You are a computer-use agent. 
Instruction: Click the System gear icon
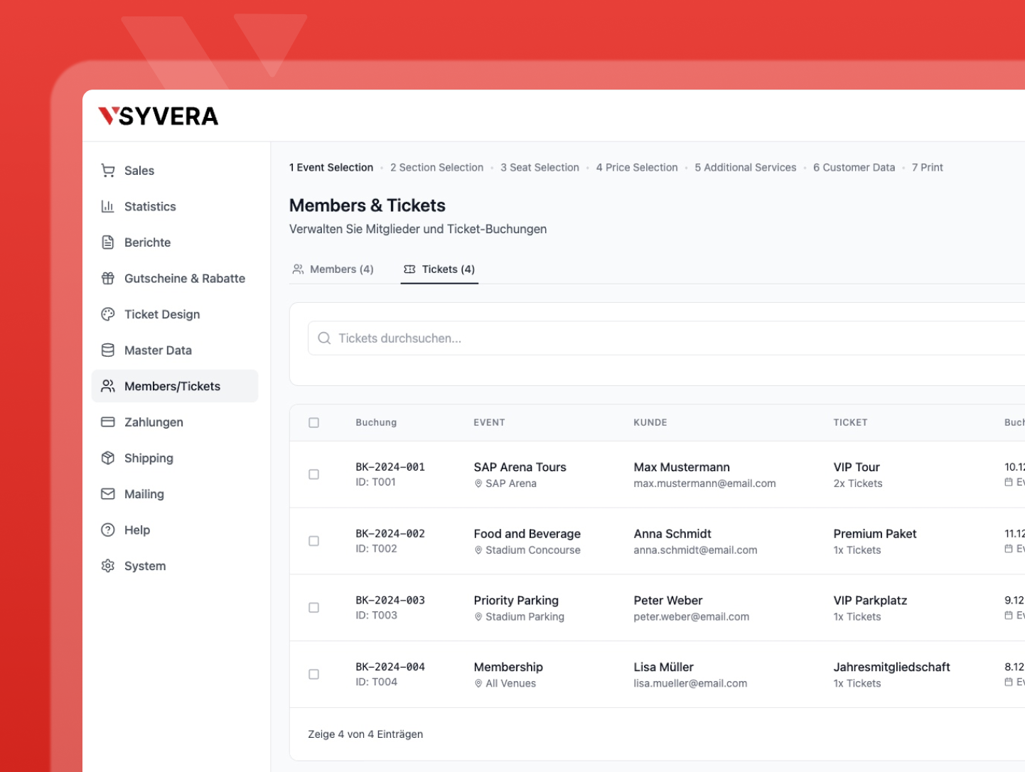pyautogui.click(x=108, y=566)
